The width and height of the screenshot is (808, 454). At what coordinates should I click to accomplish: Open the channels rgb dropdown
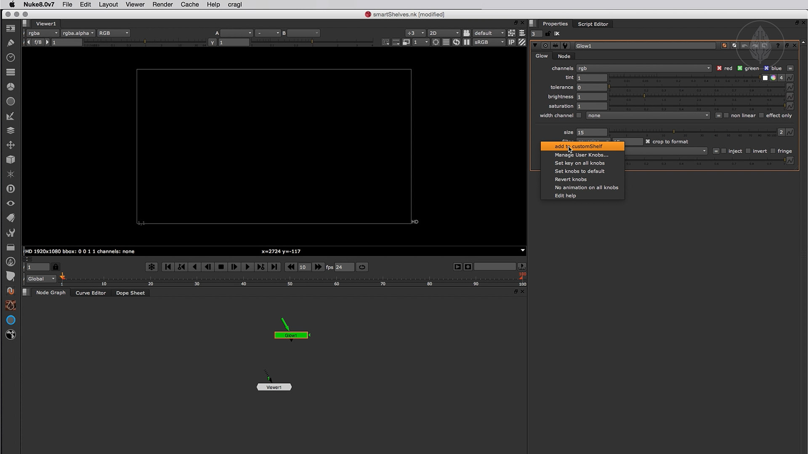coord(643,68)
